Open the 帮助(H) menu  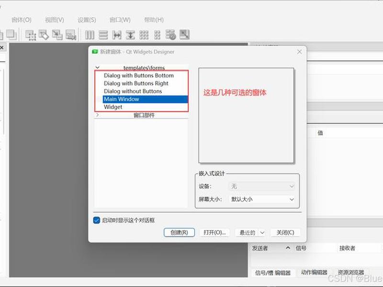coord(154,20)
